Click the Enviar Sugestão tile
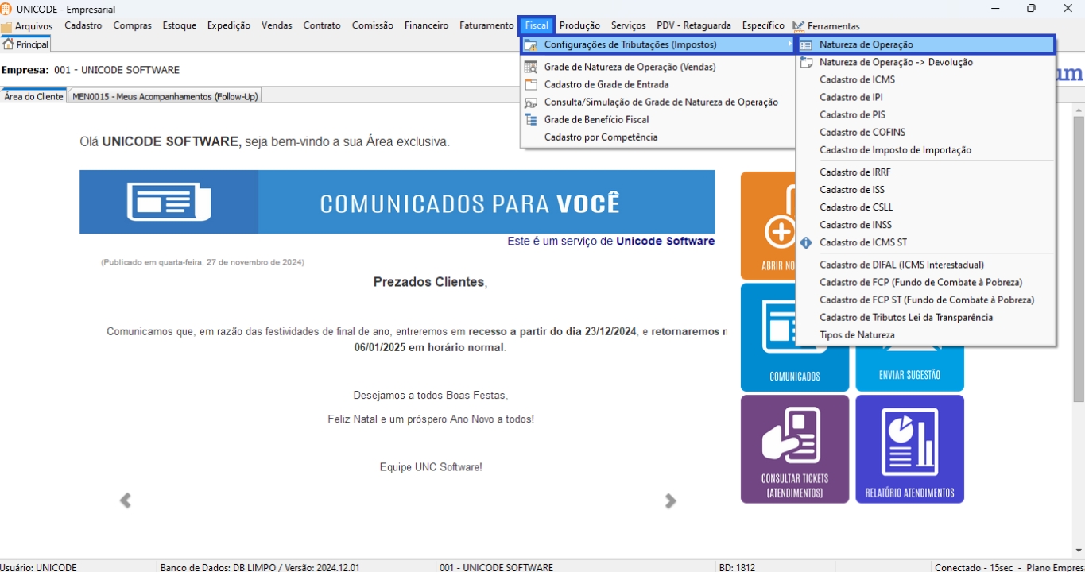Screen dimensions: 1085x572 909,374
